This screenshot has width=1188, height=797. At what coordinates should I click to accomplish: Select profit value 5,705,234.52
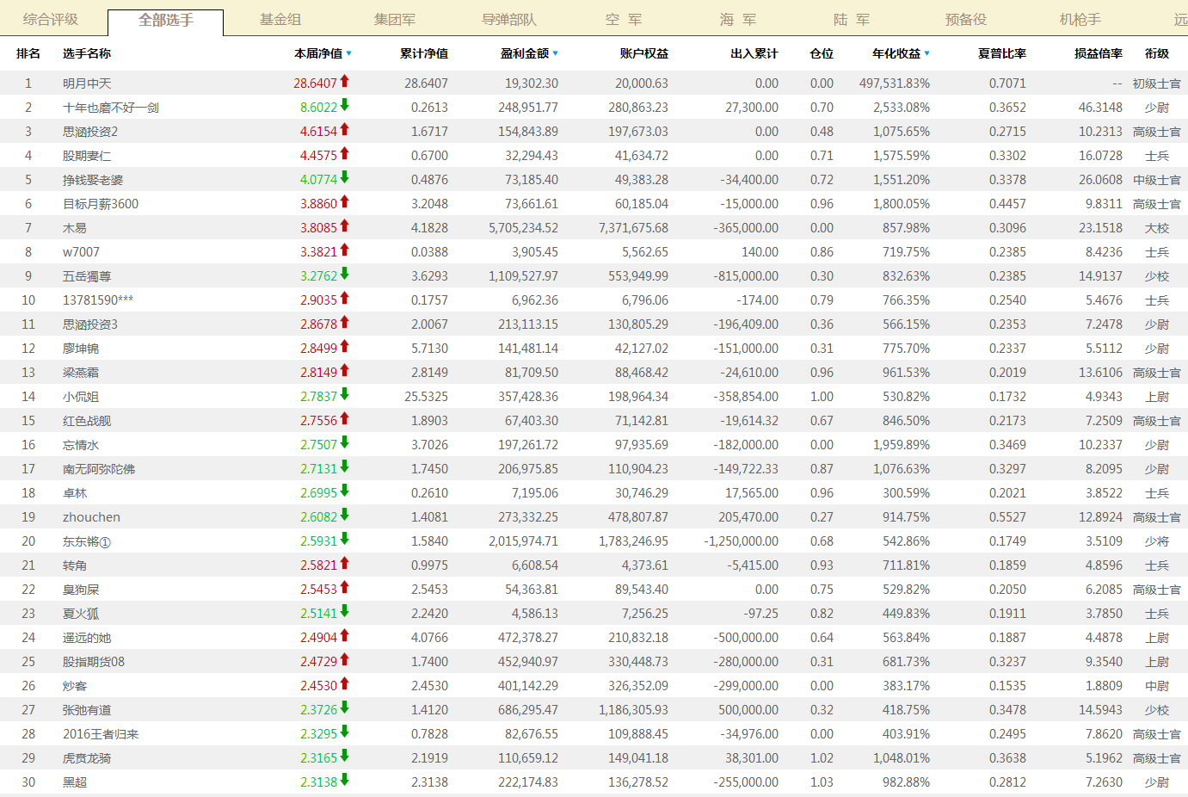click(x=524, y=228)
